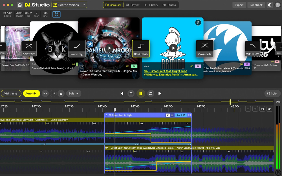
Task: Enable loop repeat playback
Action: coord(150,93)
